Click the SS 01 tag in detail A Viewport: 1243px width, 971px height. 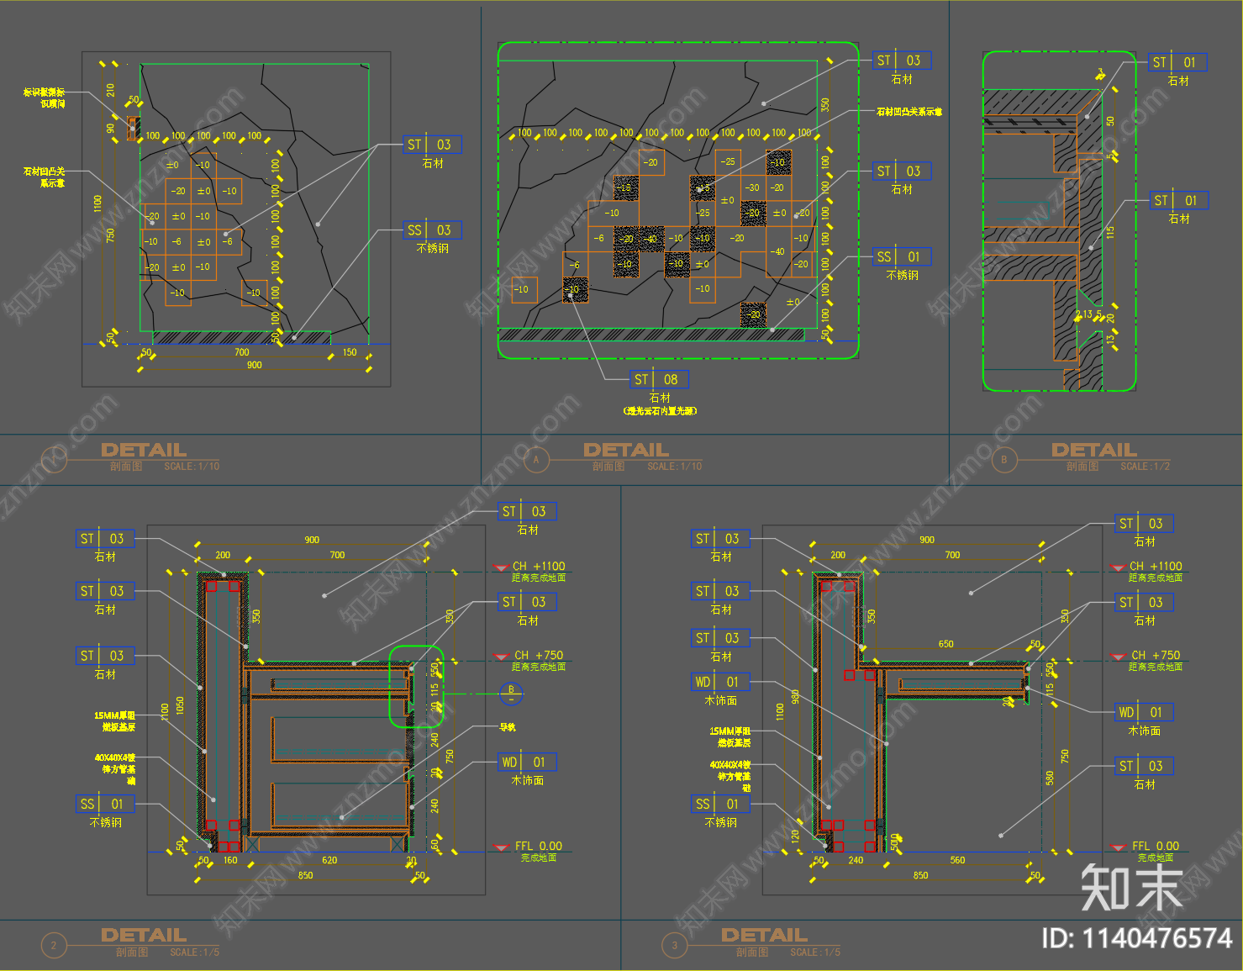[x=902, y=256]
